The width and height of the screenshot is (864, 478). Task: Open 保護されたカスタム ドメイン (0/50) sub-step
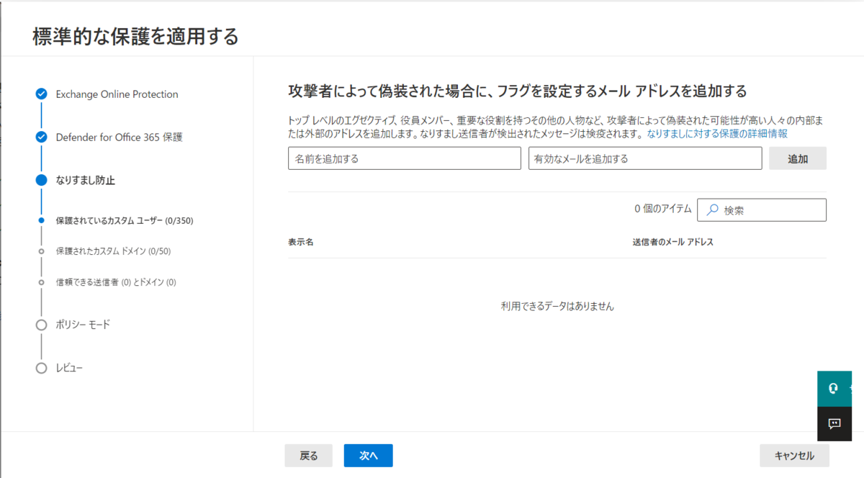point(113,251)
